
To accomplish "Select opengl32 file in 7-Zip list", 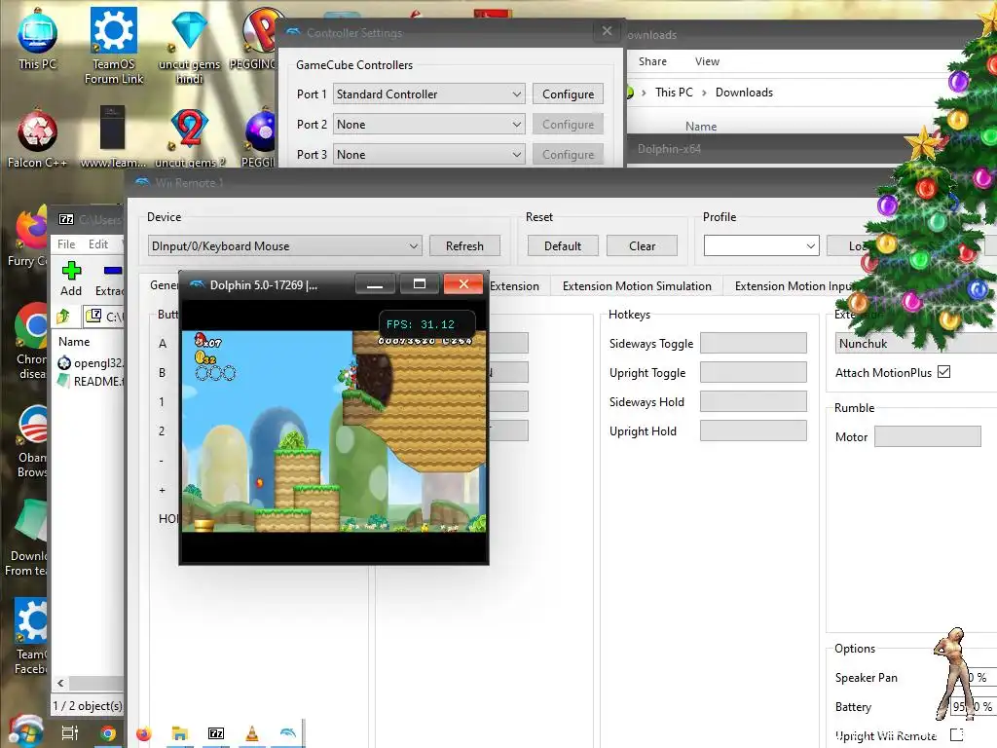I will point(89,363).
